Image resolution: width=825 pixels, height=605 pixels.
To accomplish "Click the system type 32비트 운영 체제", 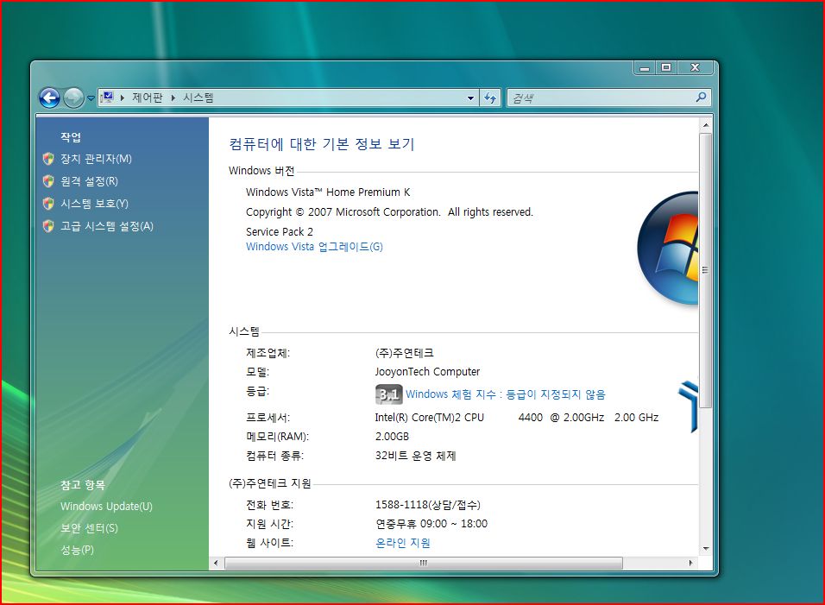I will (416, 456).
